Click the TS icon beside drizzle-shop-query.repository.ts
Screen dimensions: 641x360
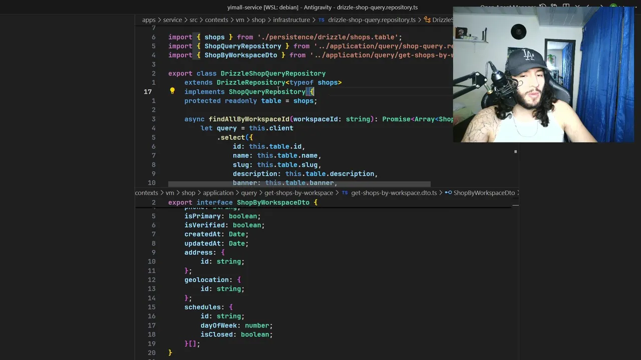[x=322, y=20]
